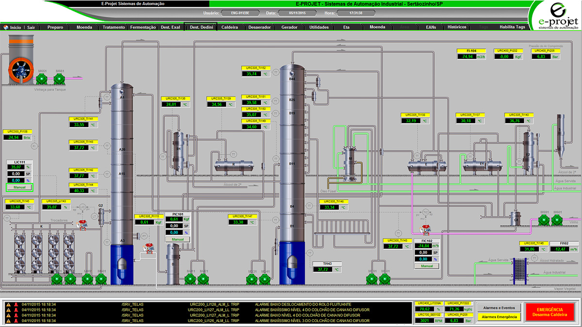
Task: Toggle FIC102 Manual mode button
Action: pyautogui.click(x=427, y=266)
